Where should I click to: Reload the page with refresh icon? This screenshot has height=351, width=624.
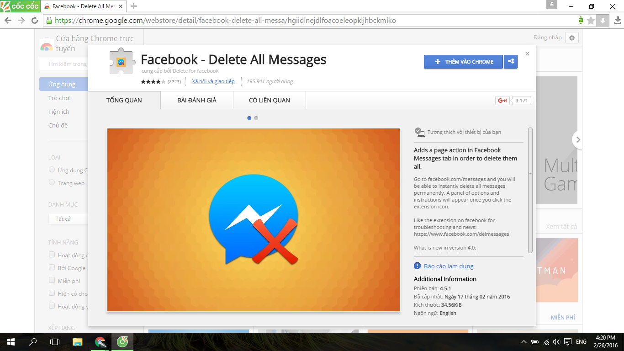coord(35,20)
